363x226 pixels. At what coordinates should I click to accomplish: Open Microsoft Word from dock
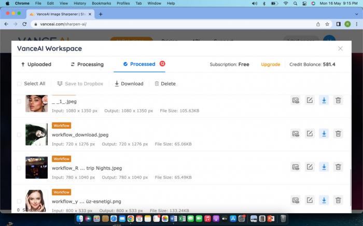pos(173,218)
